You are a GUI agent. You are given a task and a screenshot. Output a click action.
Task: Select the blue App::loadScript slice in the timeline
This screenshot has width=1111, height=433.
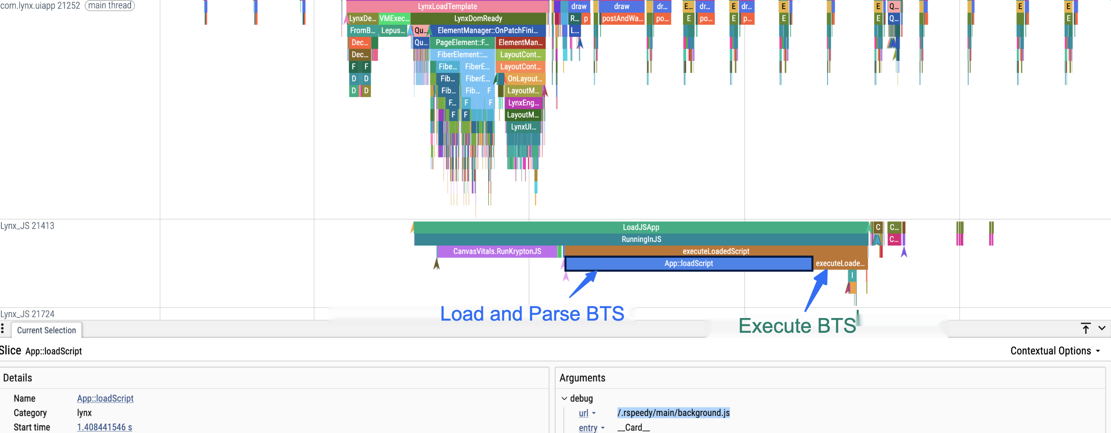pyautogui.click(x=688, y=263)
